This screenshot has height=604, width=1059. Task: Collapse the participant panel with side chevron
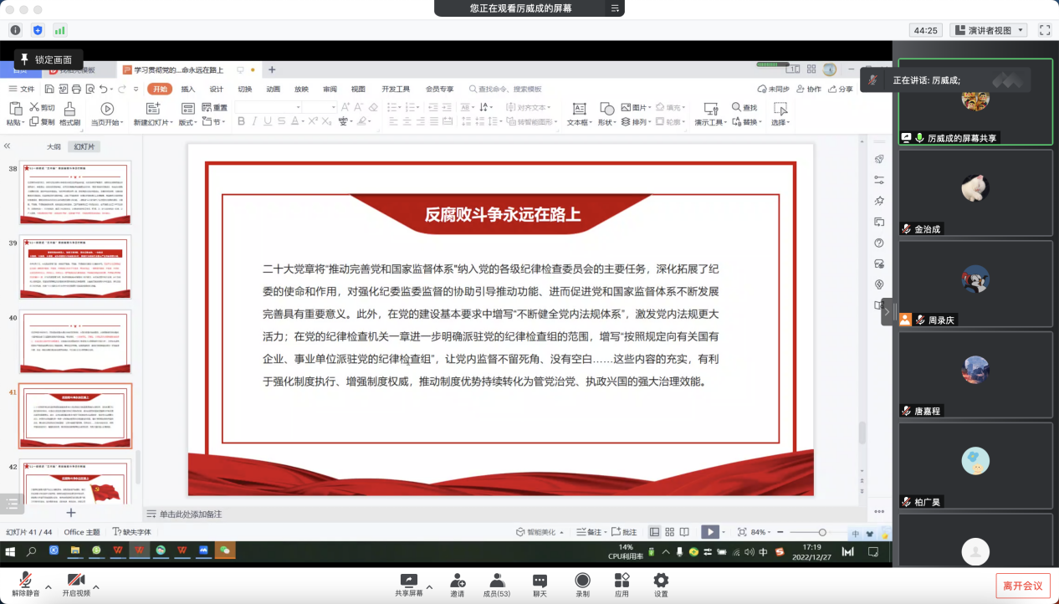tap(887, 312)
